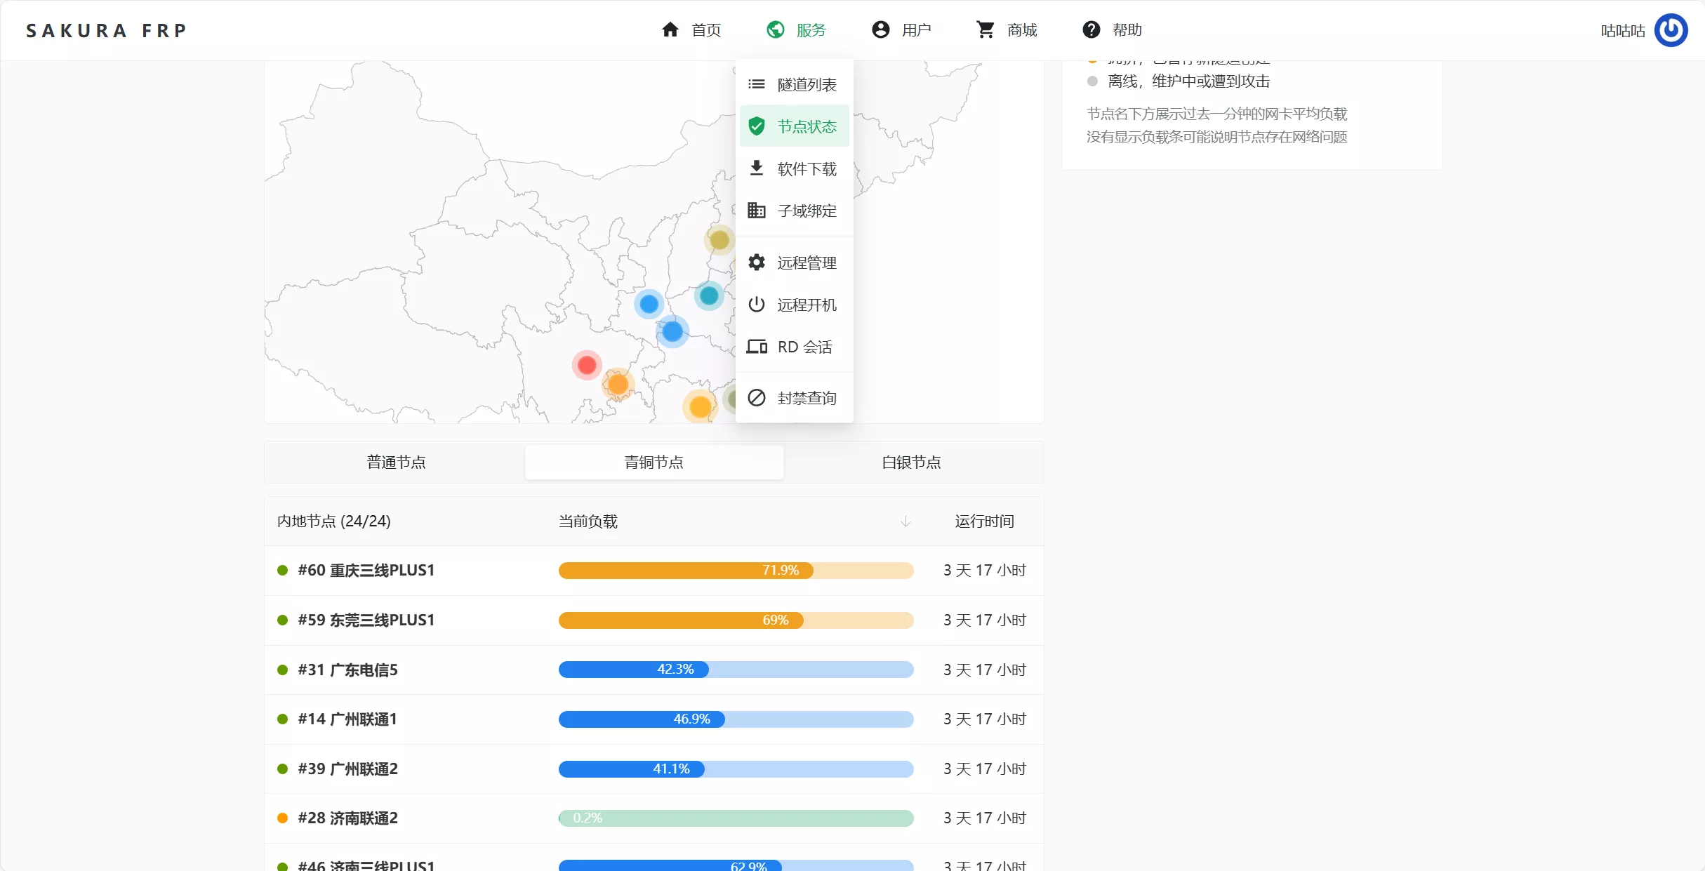Click the 咕咕咕 username link
The height and width of the screenshot is (871, 1705).
pyautogui.click(x=1622, y=31)
